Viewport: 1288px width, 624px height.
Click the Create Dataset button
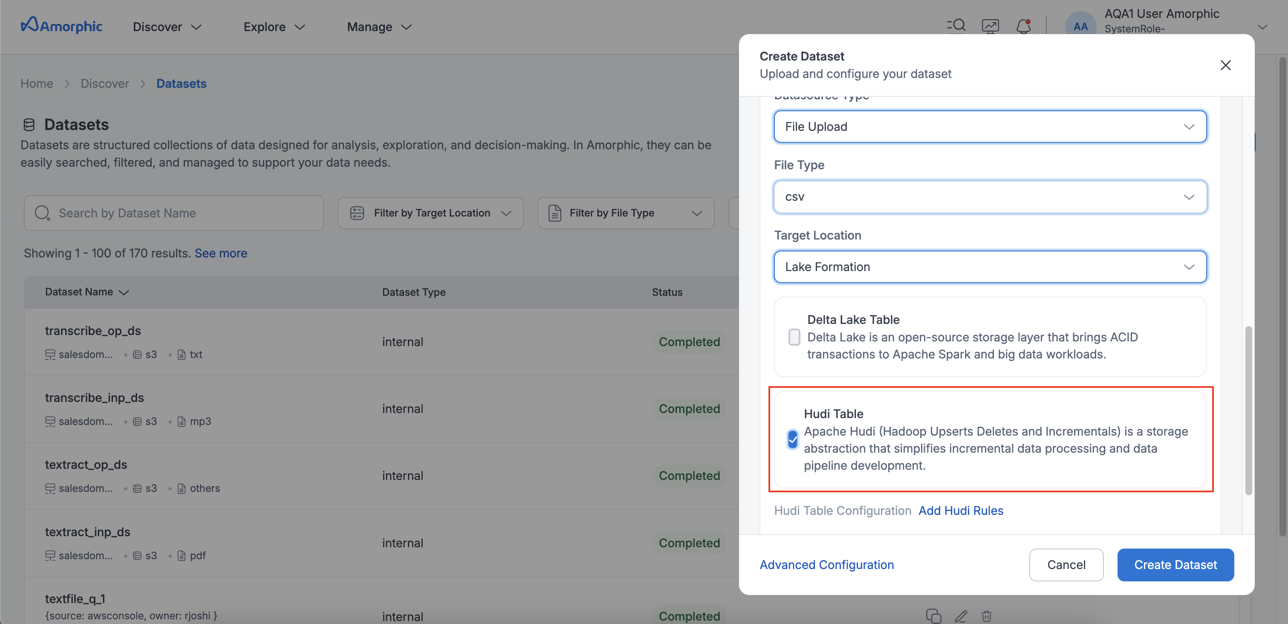pyautogui.click(x=1175, y=564)
